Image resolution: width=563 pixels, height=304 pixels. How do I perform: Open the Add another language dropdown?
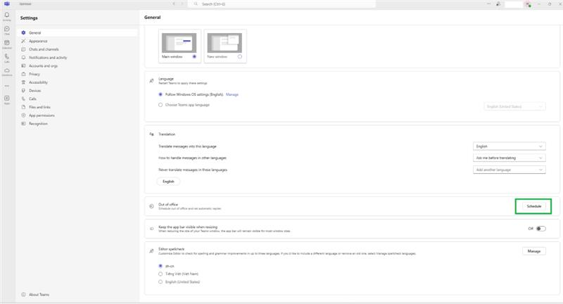coord(509,170)
